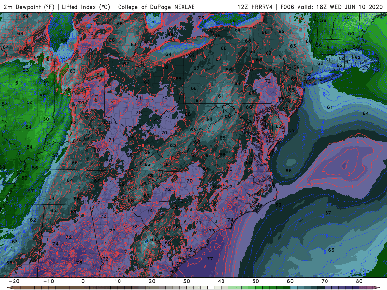Click the 77 dewpoint value off the coast
Image resolution: width=387 pixels, height=290 pixels.
210,259
